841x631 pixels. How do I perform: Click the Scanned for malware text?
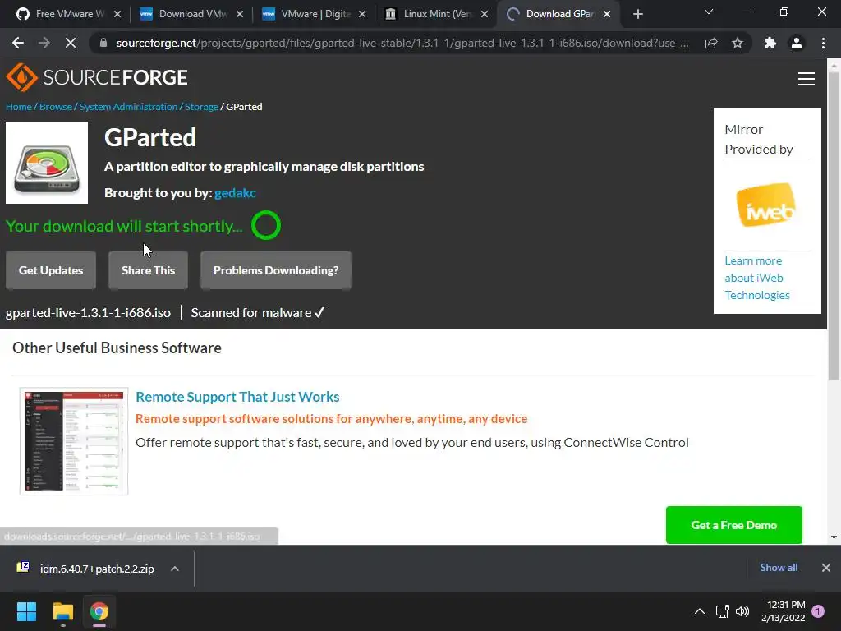click(x=258, y=313)
